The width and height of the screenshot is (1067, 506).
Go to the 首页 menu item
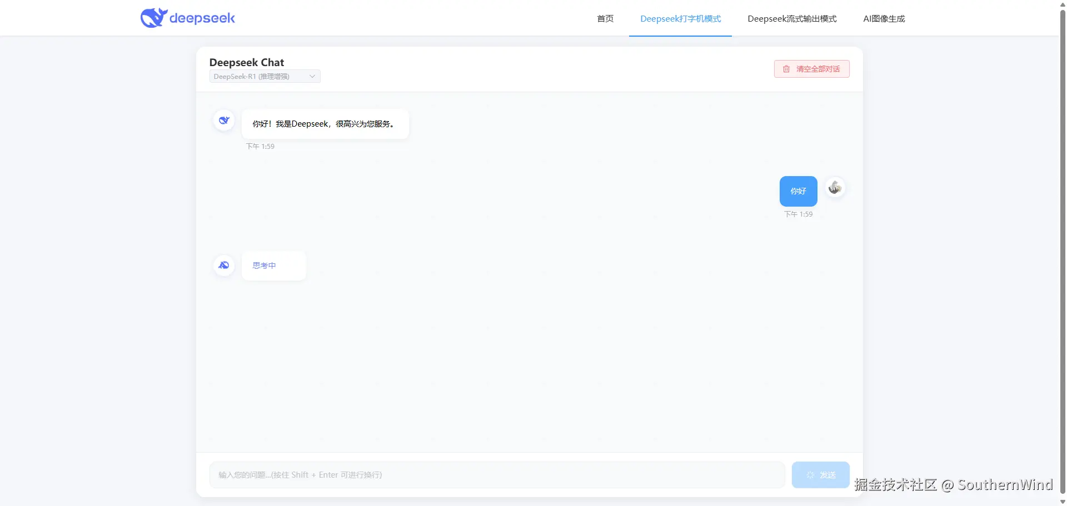[605, 18]
